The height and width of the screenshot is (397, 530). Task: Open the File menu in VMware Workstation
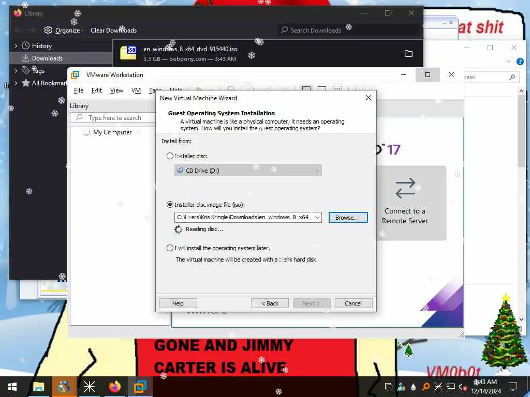(x=79, y=90)
